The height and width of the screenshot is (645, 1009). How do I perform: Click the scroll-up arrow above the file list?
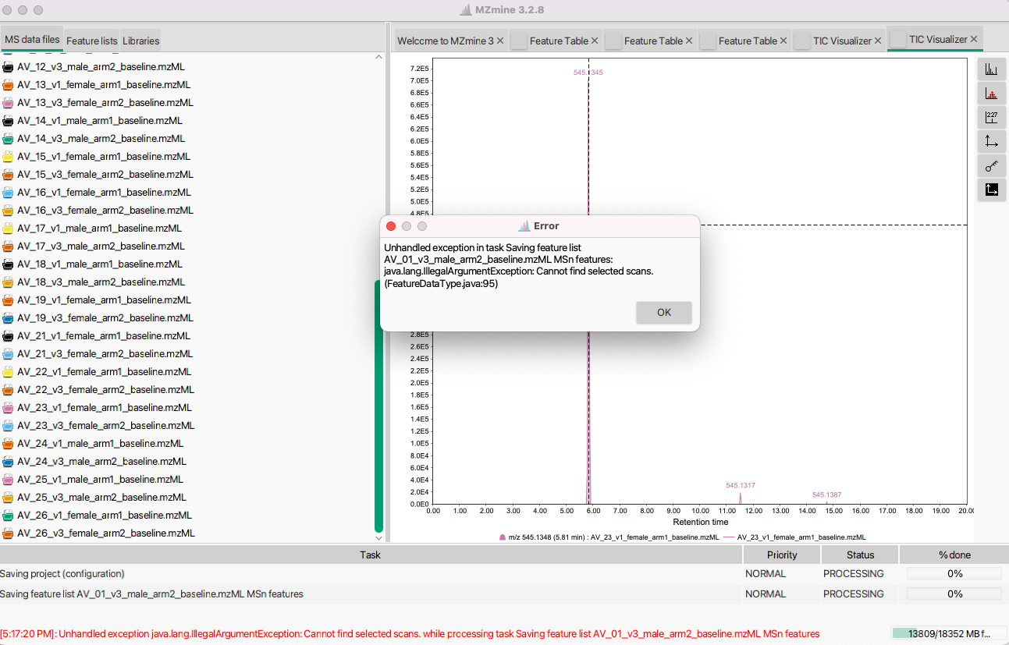point(378,56)
